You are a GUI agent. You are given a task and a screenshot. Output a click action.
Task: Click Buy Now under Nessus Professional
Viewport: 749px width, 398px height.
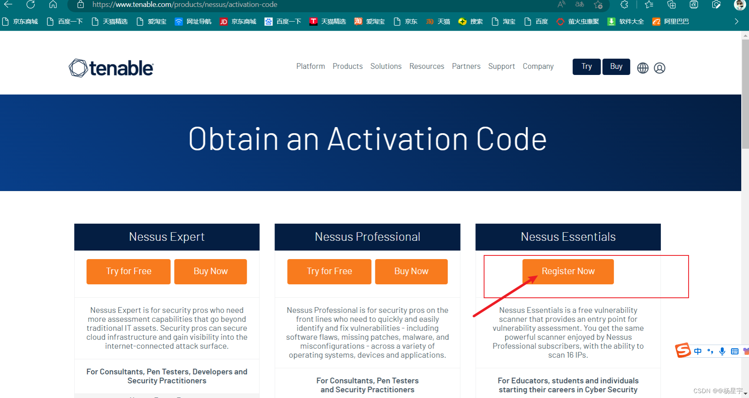tap(411, 272)
